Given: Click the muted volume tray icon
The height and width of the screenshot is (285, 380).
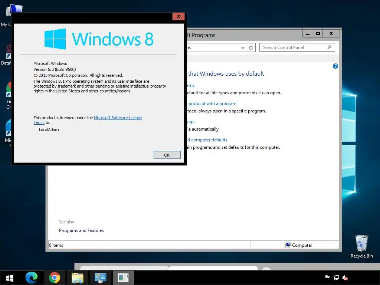Looking at the screenshot, I should click(345, 278).
